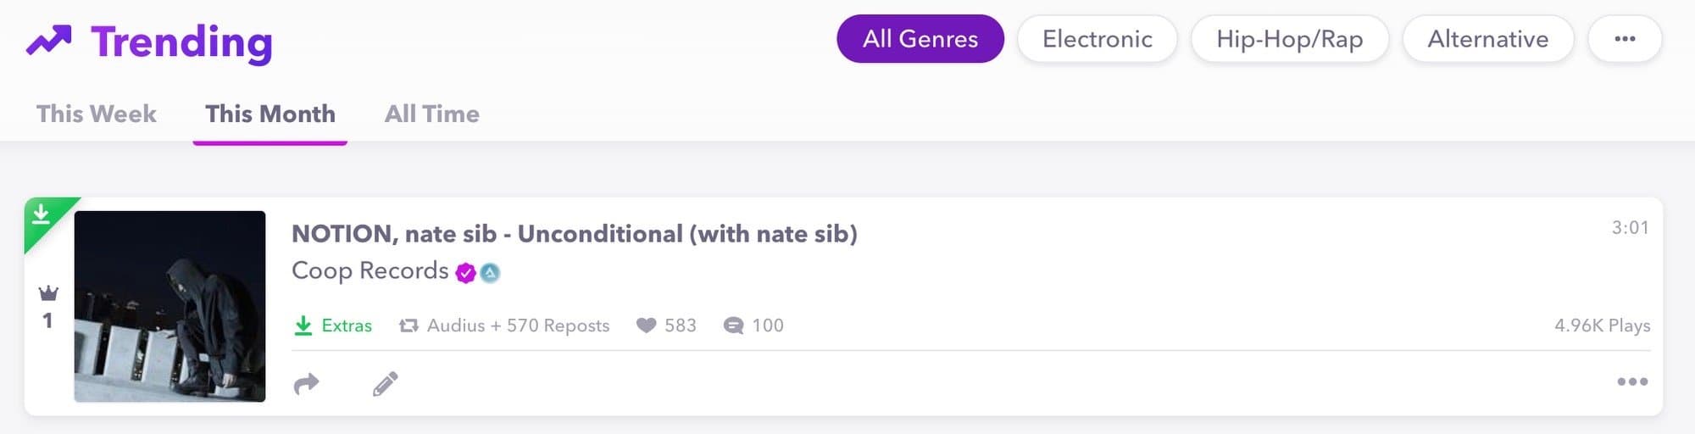Screen dimensions: 1695x434
Task: Select the All Genres filter pill
Action: click(x=920, y=39)
